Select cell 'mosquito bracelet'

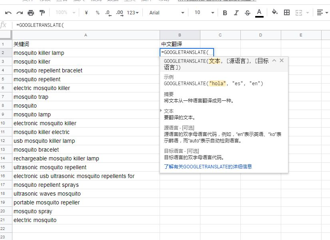pyautogui.click(x=86, y=150)
